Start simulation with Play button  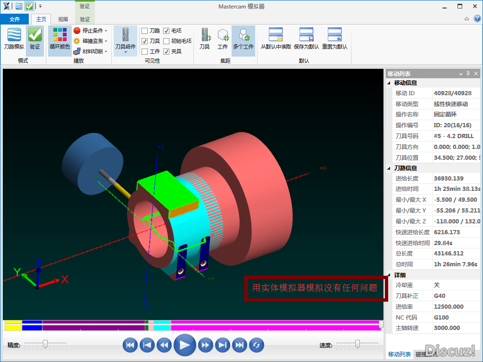tap(185, 345)
